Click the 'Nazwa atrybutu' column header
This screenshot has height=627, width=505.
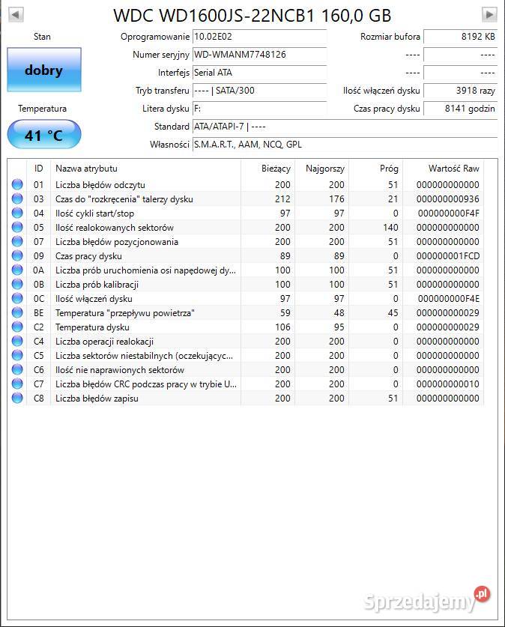coord(145,169)
